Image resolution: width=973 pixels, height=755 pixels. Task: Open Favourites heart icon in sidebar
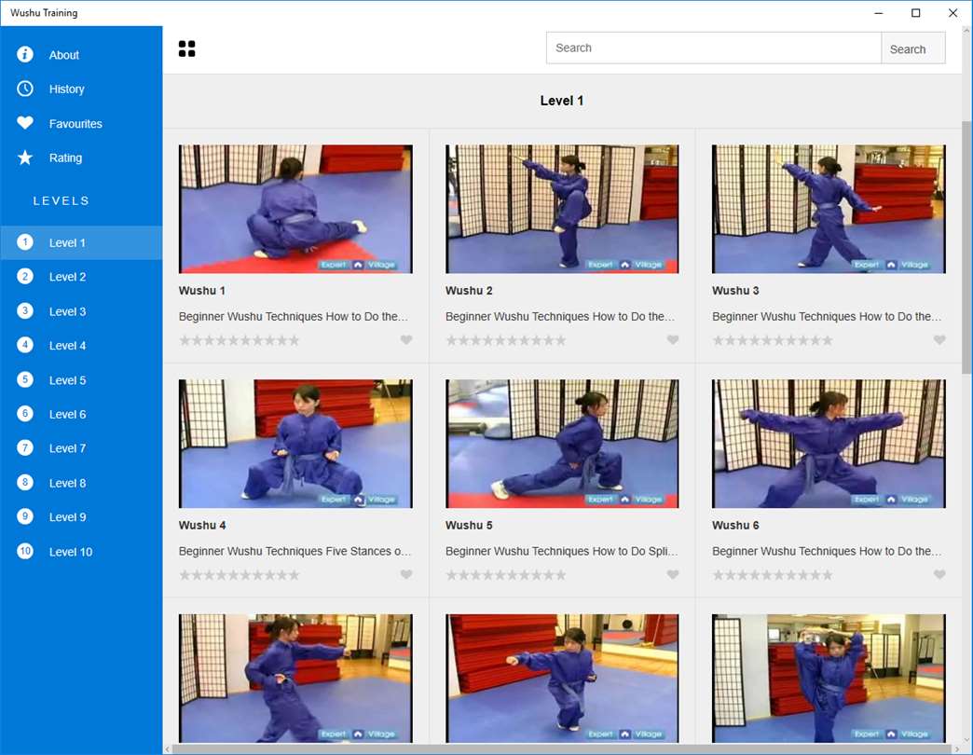[x=25, y=123]
